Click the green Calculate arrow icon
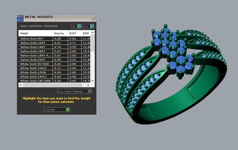Viewport: 238px width, 150px height. pyautogui.click(x=68, y=109)
